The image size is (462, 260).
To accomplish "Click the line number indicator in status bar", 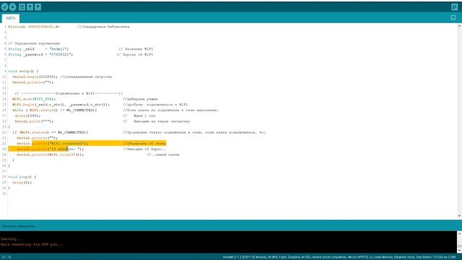I will click(x=6, y=257).
